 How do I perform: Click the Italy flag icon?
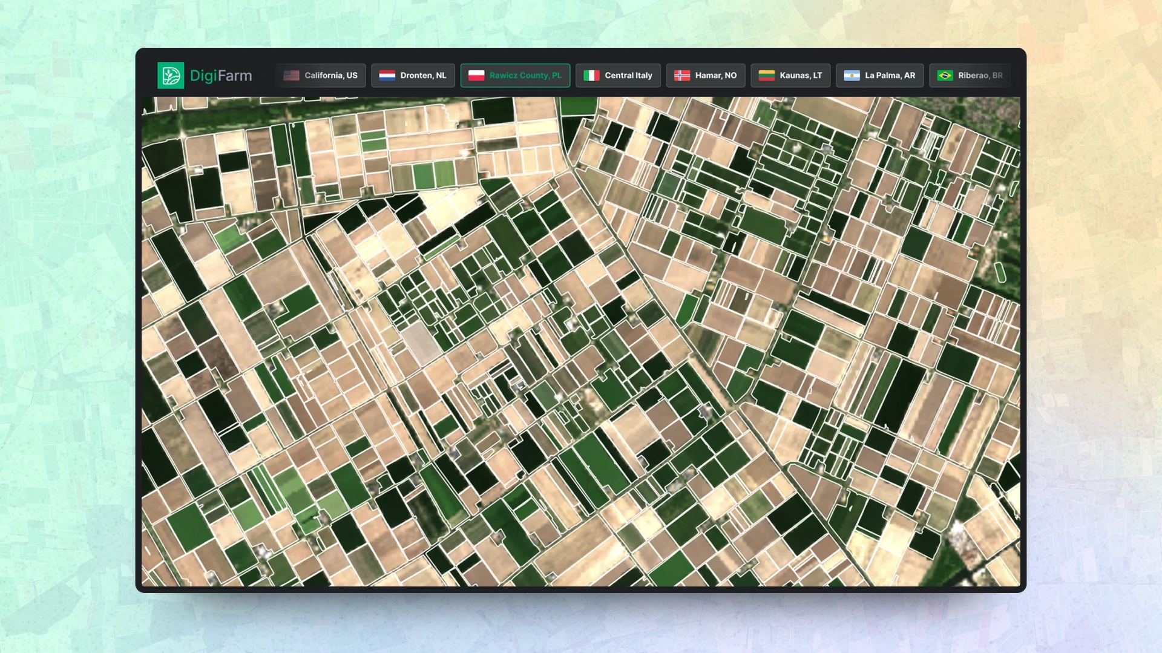click(x=592, y=76)
